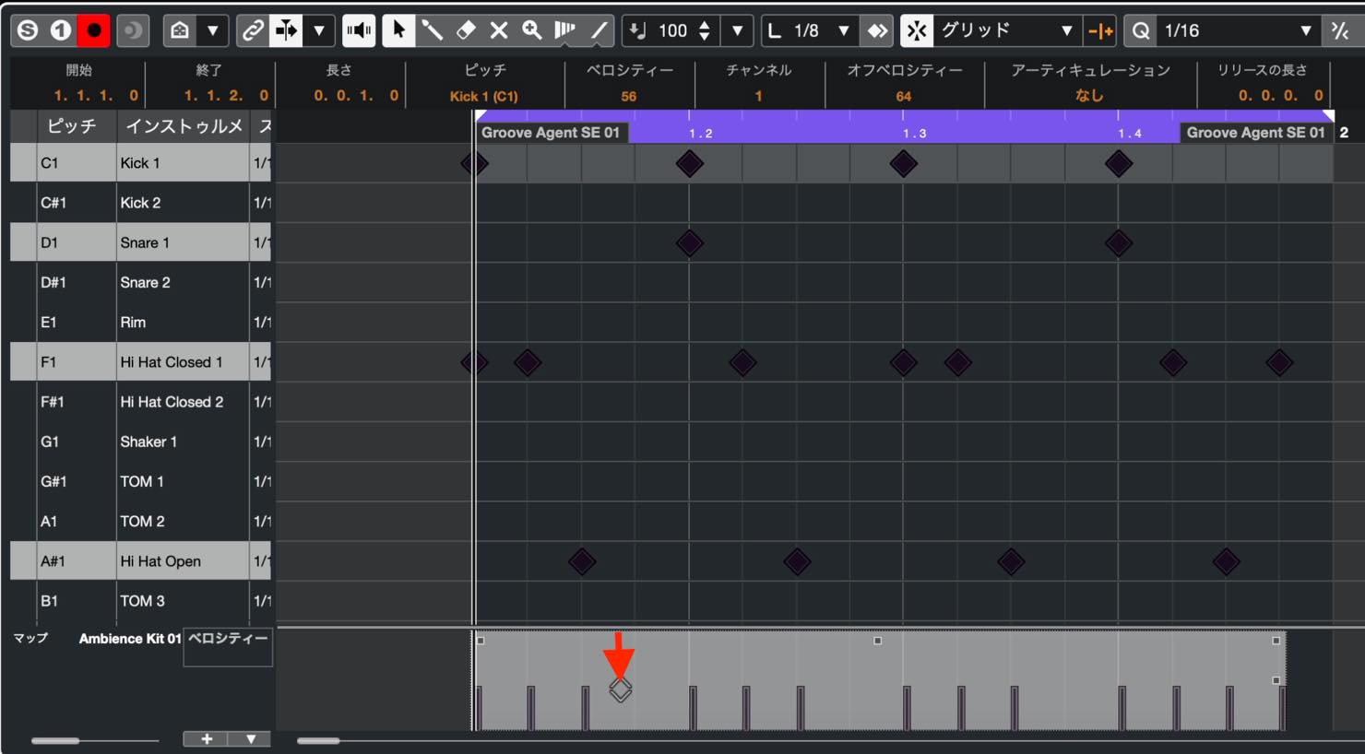Click the insert velocity note icon
This screenshot has width=1365, height=754.
click(x=637, y=30)
